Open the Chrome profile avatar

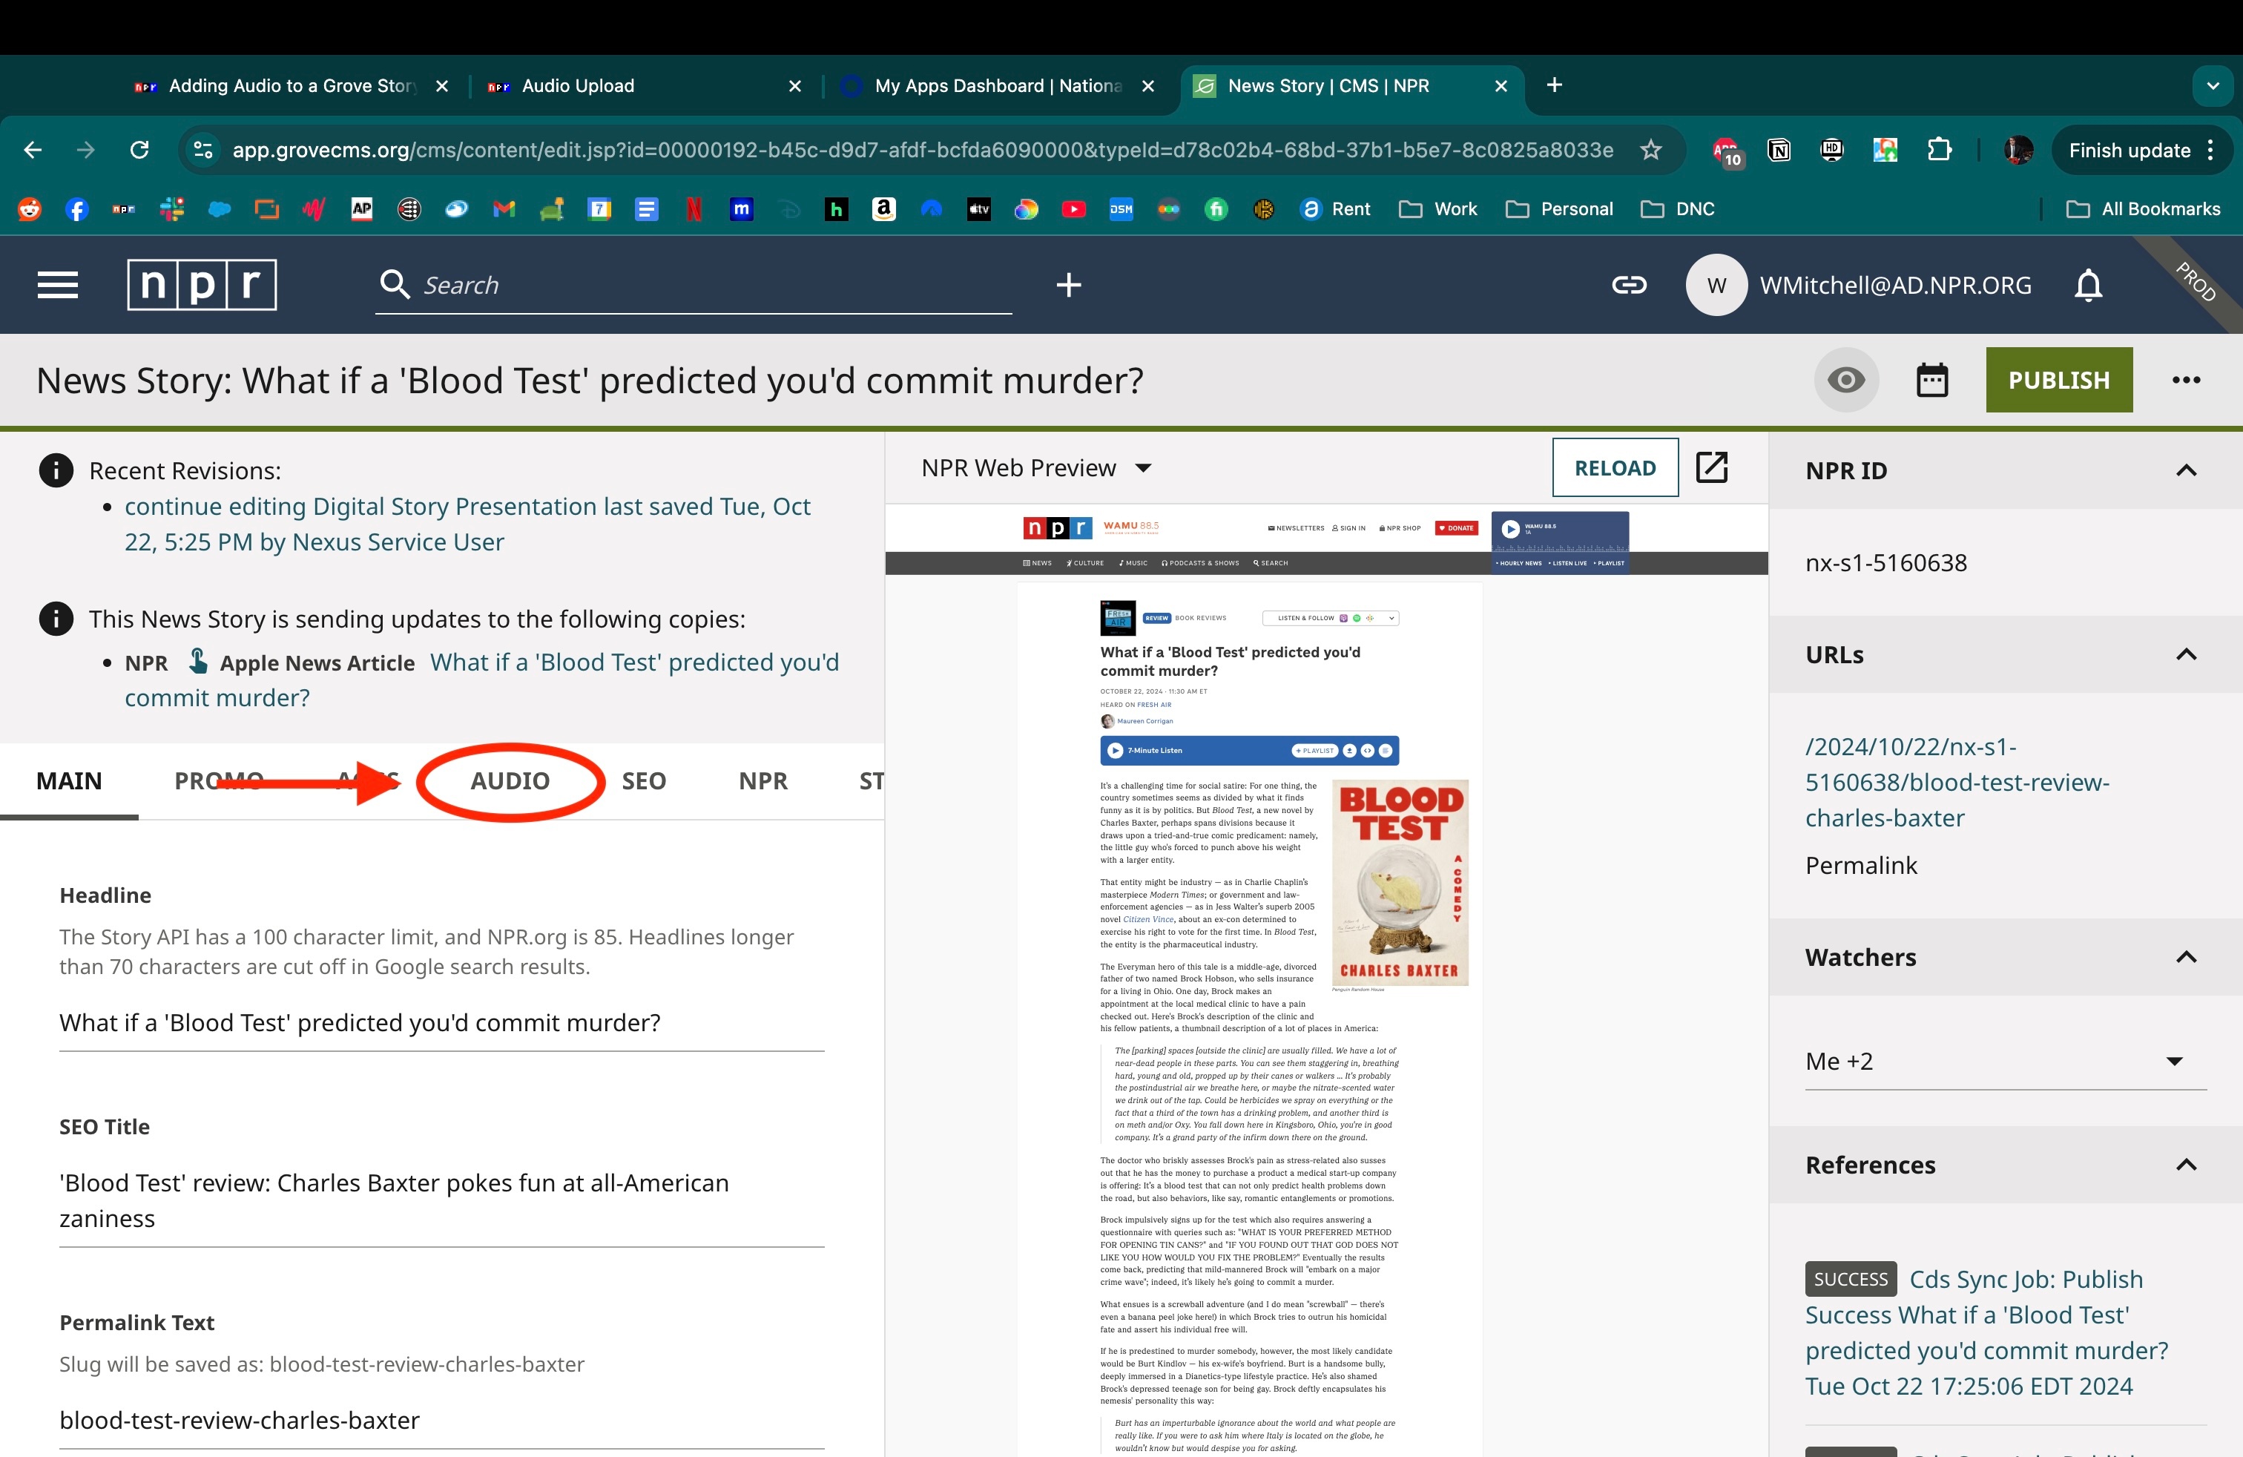point(2018,150)
